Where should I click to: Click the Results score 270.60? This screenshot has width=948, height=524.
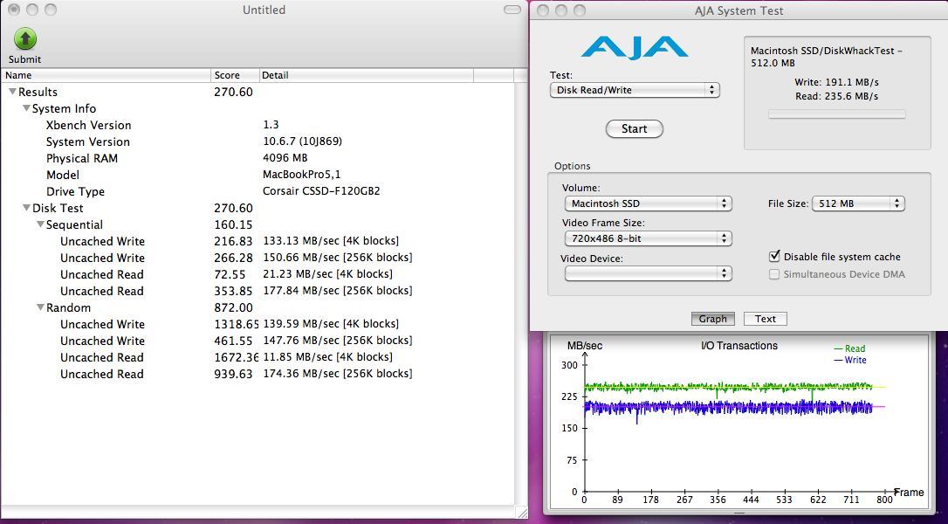233,92
